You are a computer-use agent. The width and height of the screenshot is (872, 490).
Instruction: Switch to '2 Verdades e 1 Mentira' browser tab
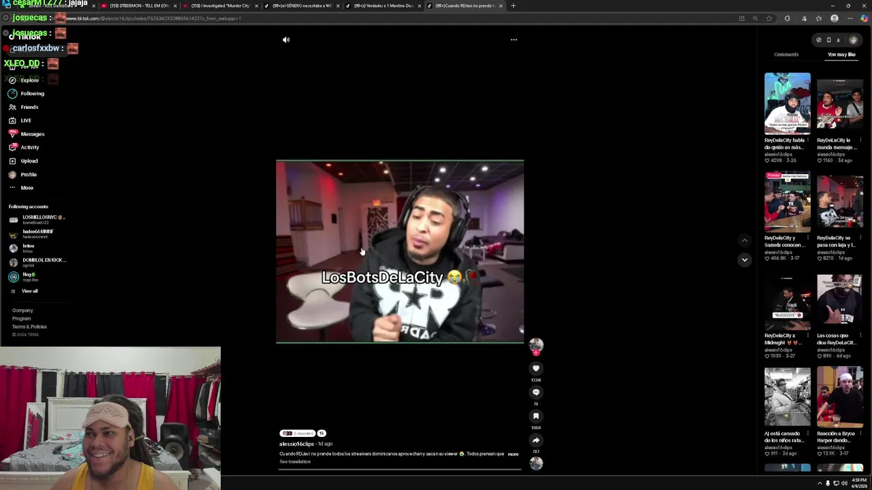pos(382,5)
